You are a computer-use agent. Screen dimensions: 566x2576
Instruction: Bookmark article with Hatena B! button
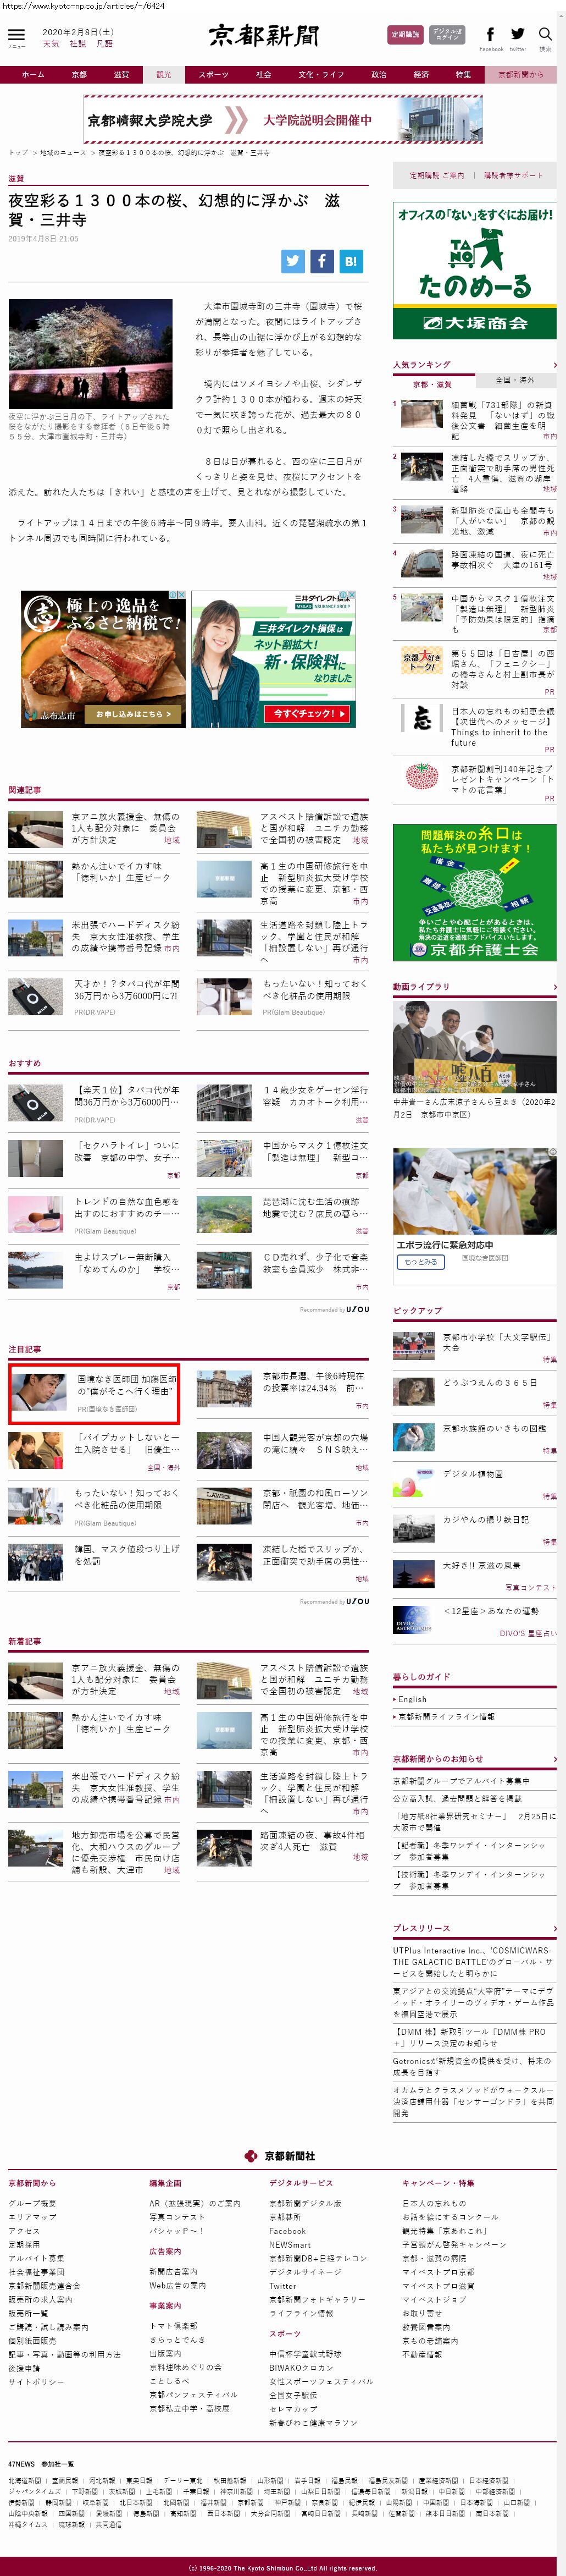[351, 261]
